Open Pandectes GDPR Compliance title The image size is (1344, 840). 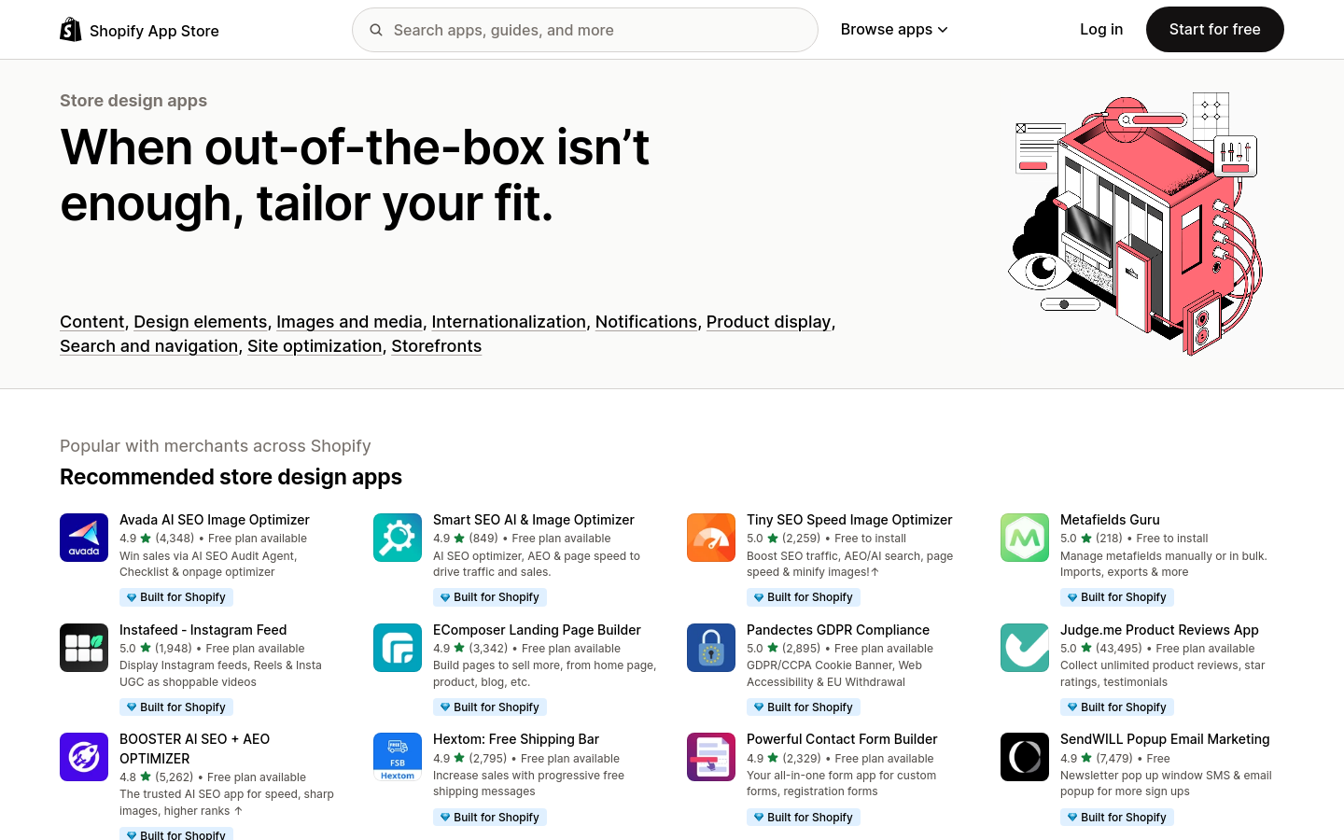coord(838,630)
